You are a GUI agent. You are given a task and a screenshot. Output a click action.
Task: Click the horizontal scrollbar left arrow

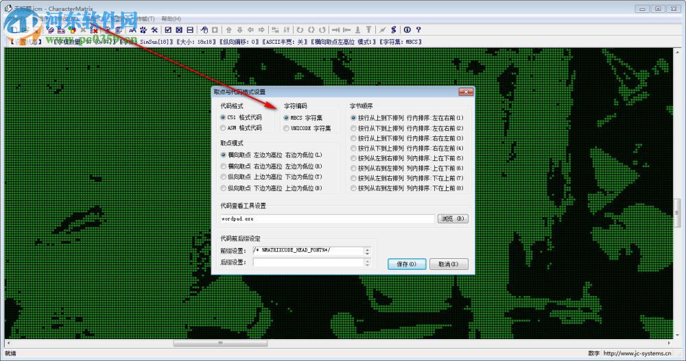(x=8, y=343)
